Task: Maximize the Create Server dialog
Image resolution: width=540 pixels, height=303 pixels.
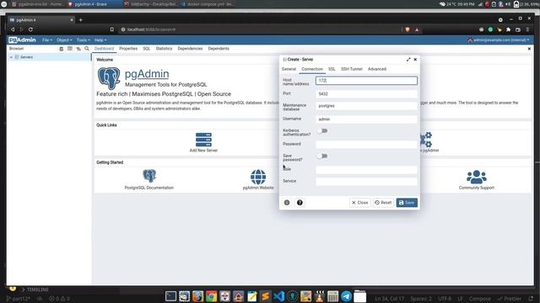Action: click(x=408, y=60)
